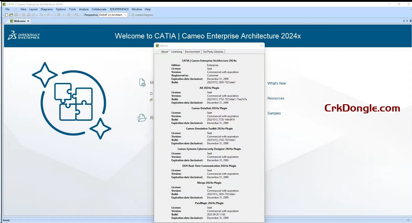Click the 'Merge 2024x Plugin' heading
Image resolution: width=412 pixels, height=223 pixels.
(209, 183)
